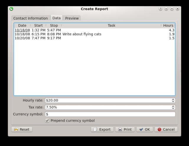Click the green app icon in title bar

(12, 9)
